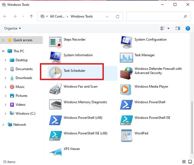Viewport: 194px width, 165px height.
Task: Open Windows Defender Firewall brick-wall icon
Action: coord(126,73)
